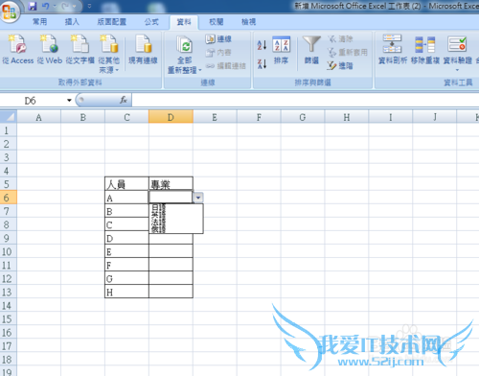Viewport: 479px width, 376px height.
Task: Choose 日語 from the dropdown list
Action: point(176,208)
